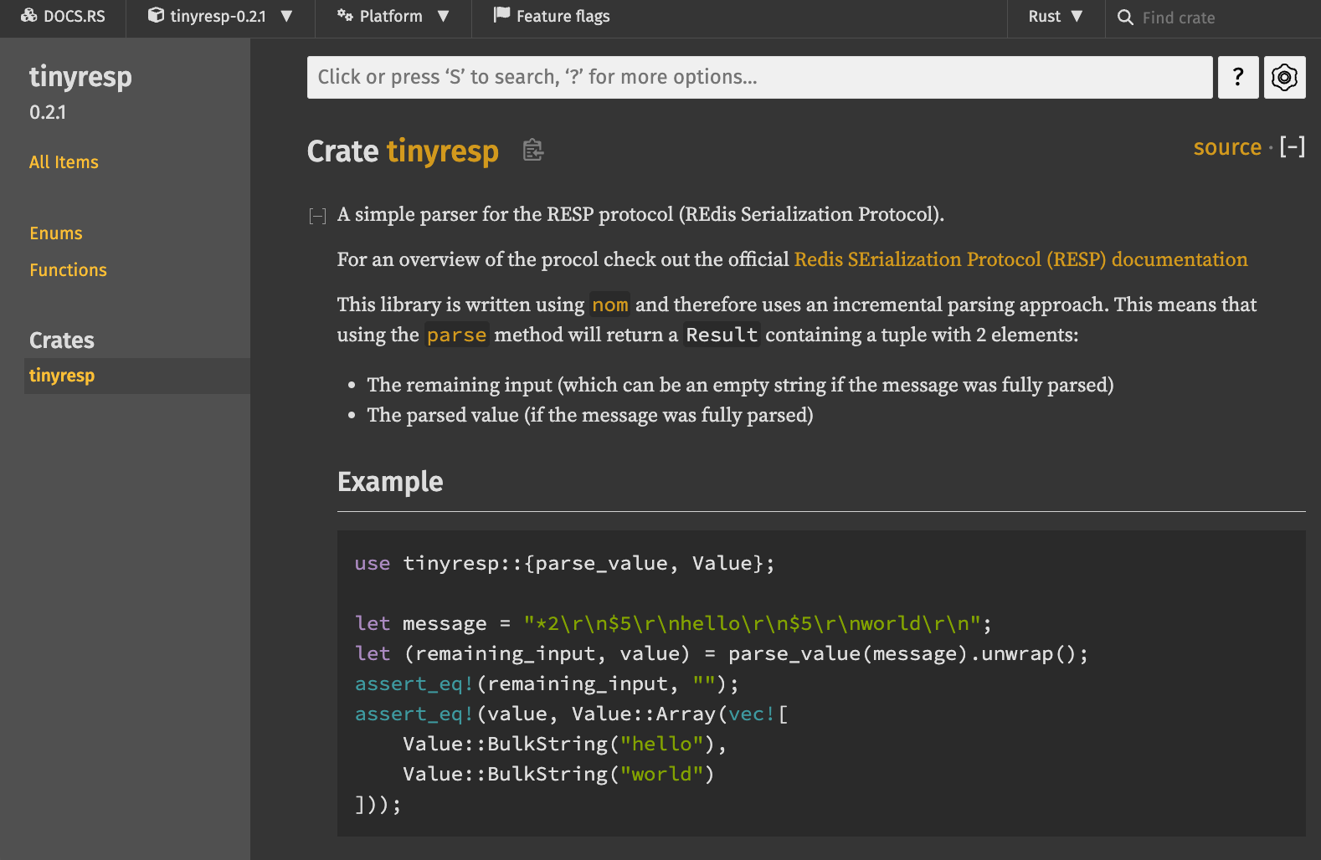This screenshot has height=860, width=1321.
Task: Open the Feature flags page
Action: 552,17
